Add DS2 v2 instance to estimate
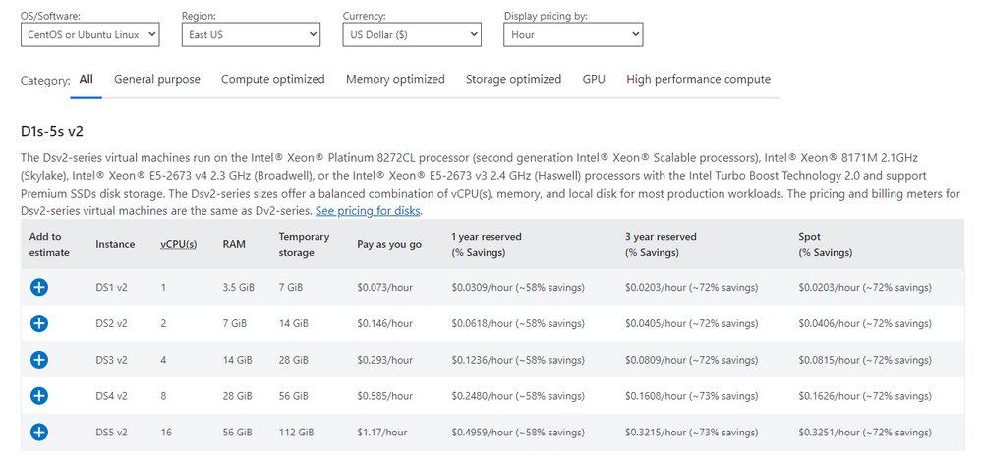 click(39, 323)
